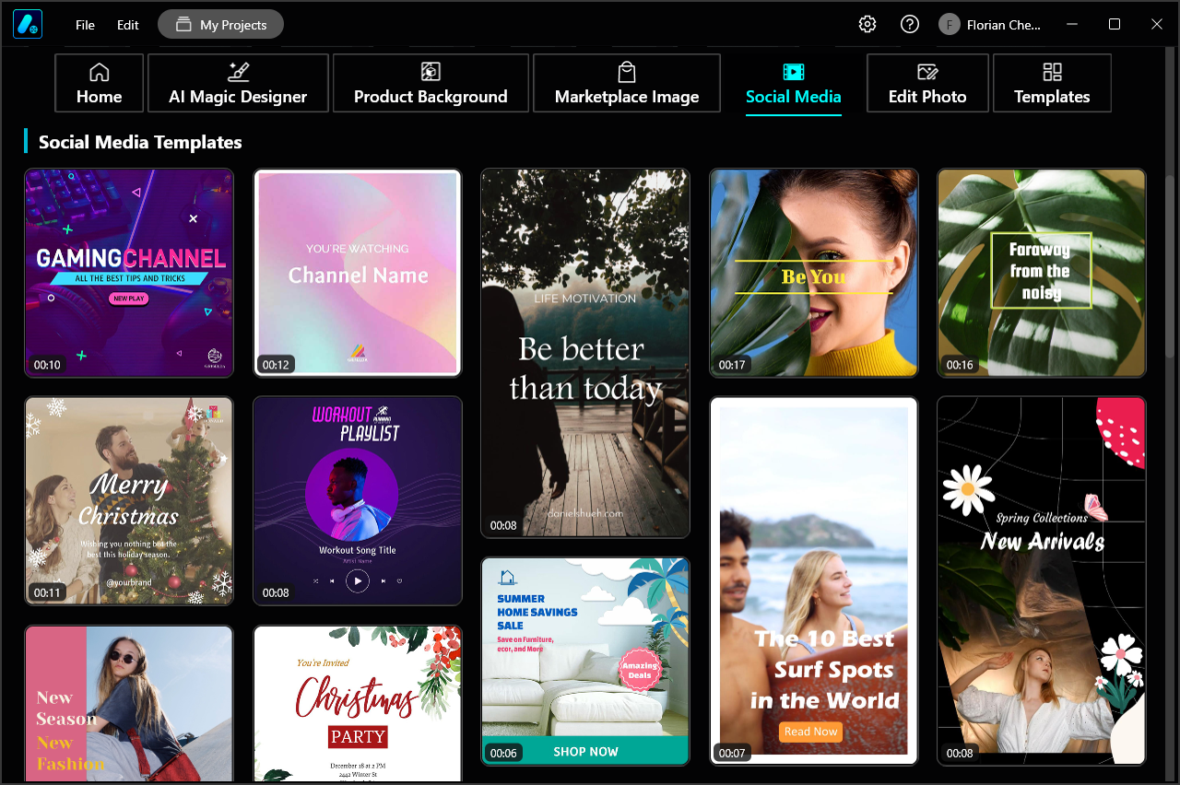This screenshot has width=1180, height=785.
Task: Open the Marketplace Image section
Action: coord(626,83)
